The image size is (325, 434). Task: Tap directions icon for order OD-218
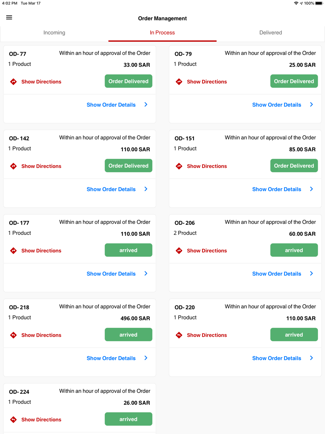[13, 335]
